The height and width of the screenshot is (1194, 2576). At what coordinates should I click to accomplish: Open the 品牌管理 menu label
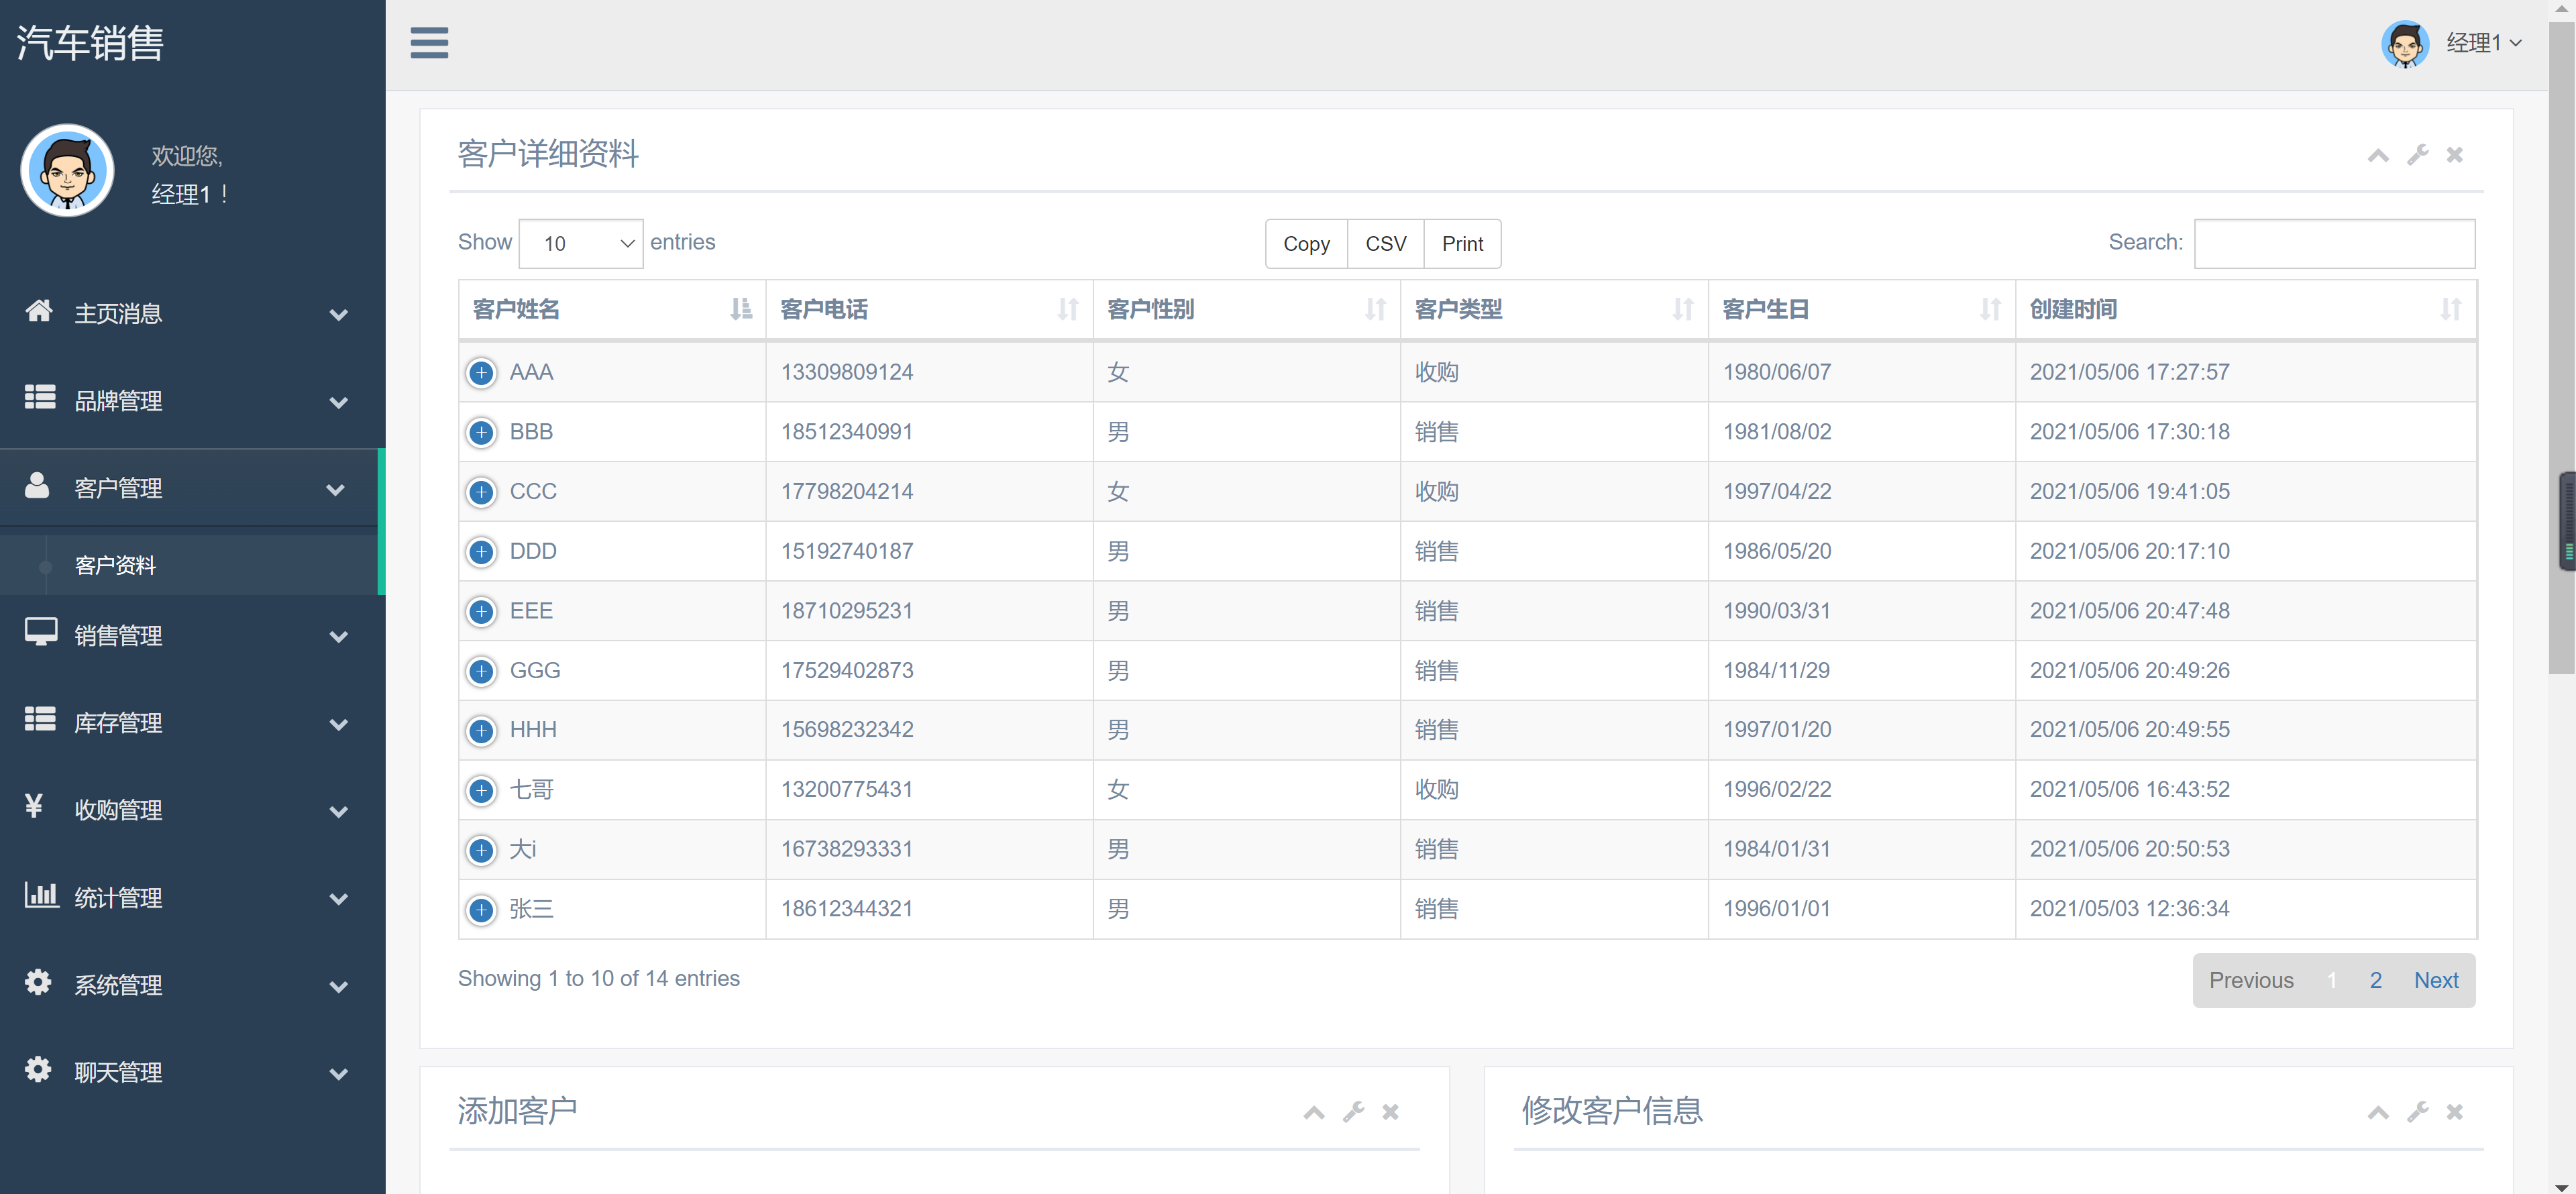(x=119, y=401)
